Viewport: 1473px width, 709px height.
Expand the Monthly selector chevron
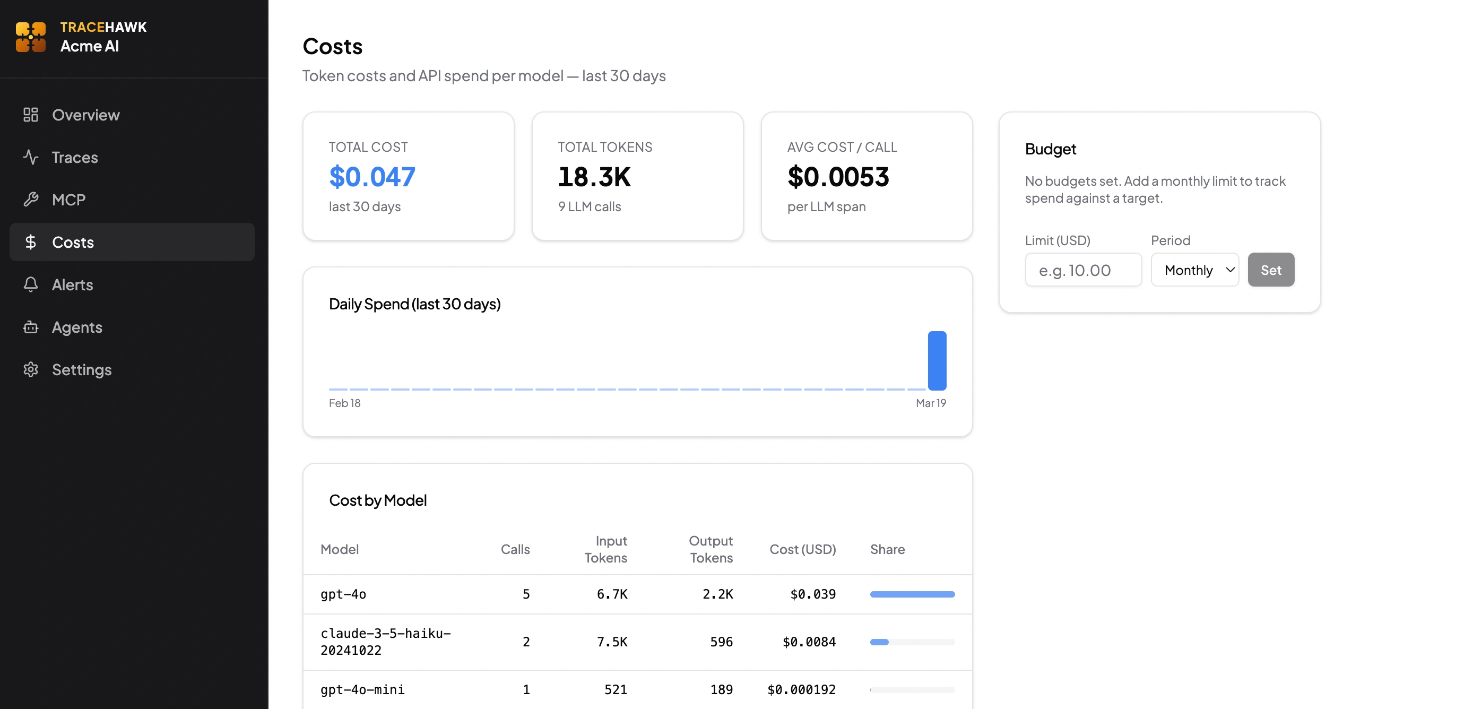coord(1229,269)
